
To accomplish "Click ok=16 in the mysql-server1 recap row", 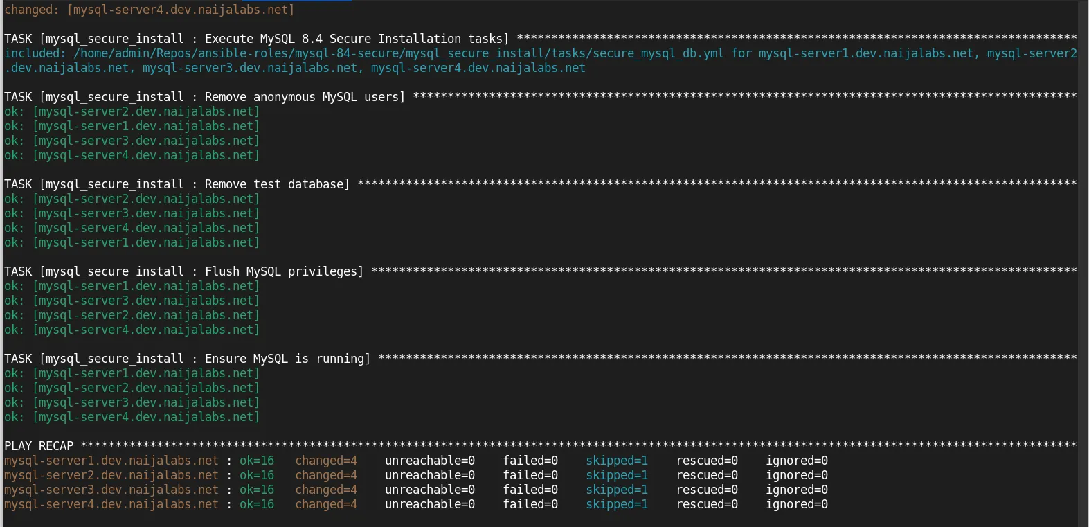I will (x=257, y=461).
